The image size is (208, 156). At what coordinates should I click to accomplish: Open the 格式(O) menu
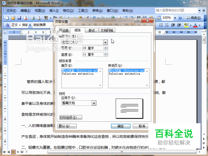pyautogui.click(x=68, y=11)
